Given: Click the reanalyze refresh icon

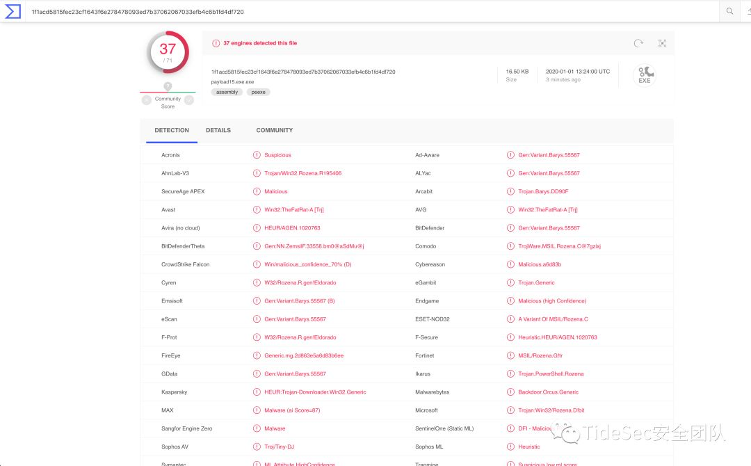Looking at the screenshot, I should pyautogui.click(x=638, y=43).
